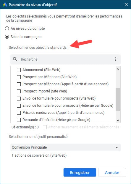This screenshot has height=184, width=131.
Task: Open the Conversion Principale dropdown
Action: coord(66,147)
